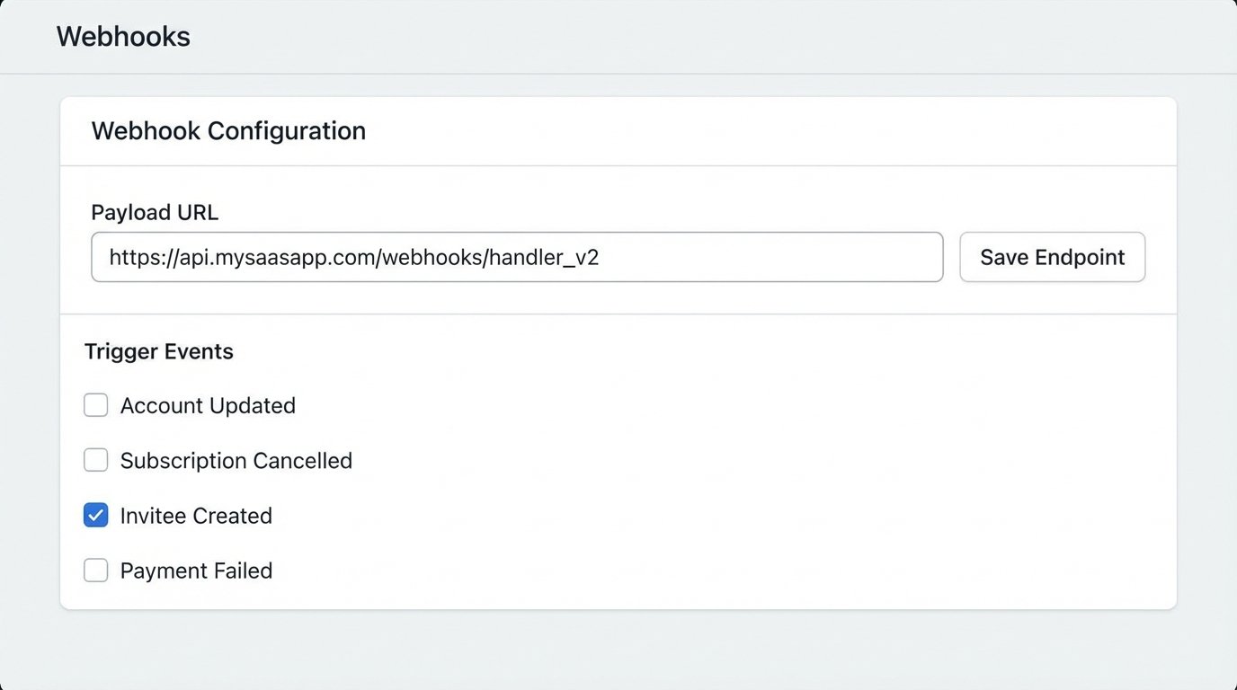The width and height of the screenshot is (1237, 690).
Task: Click the Subscription Cancelled label text
Action: [236, 460]
